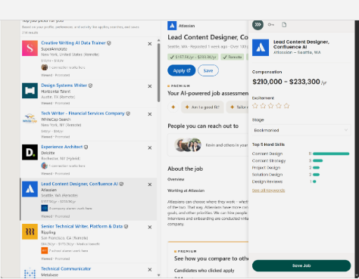This screenshot has height=279, width=359.
Task: Click the Atlassian logo in job details header
Action: pyautogui.click(x=172, y=26)
